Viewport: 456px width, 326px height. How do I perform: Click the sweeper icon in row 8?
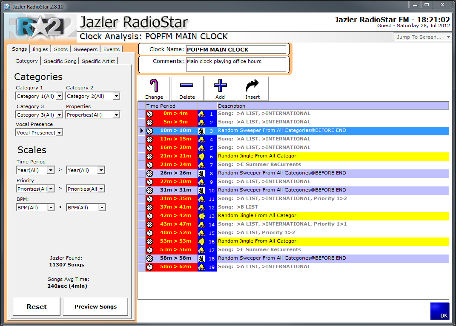point(201,174)
